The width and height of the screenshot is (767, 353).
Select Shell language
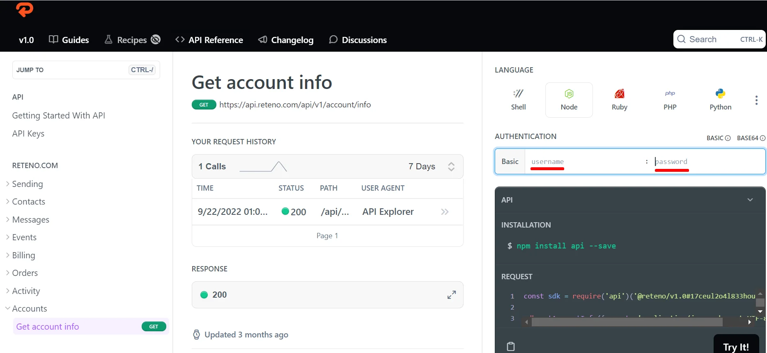pos(519,100)
